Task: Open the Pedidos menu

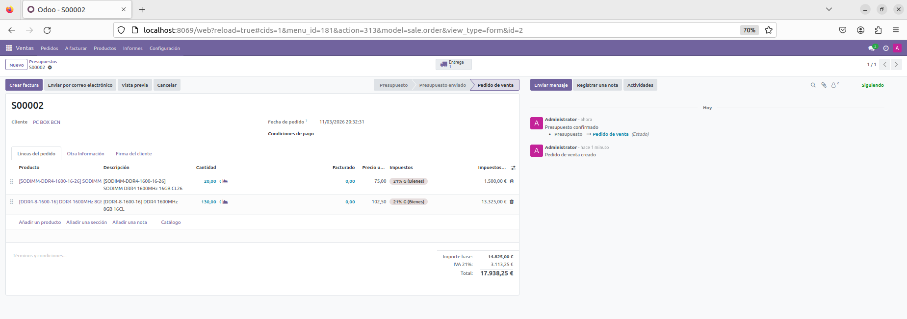Action: [x=49, y=49]
